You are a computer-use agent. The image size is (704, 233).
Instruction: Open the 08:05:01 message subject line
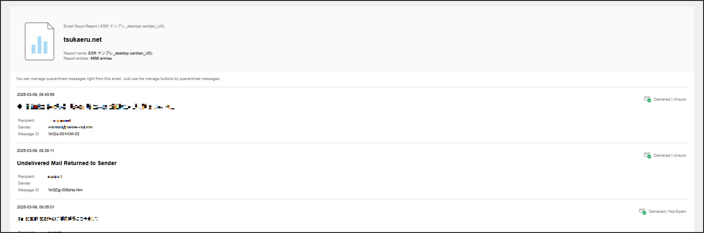click(58, 219)
